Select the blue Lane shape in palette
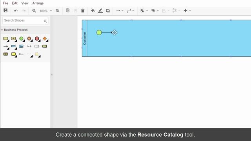 pos(21,46)
